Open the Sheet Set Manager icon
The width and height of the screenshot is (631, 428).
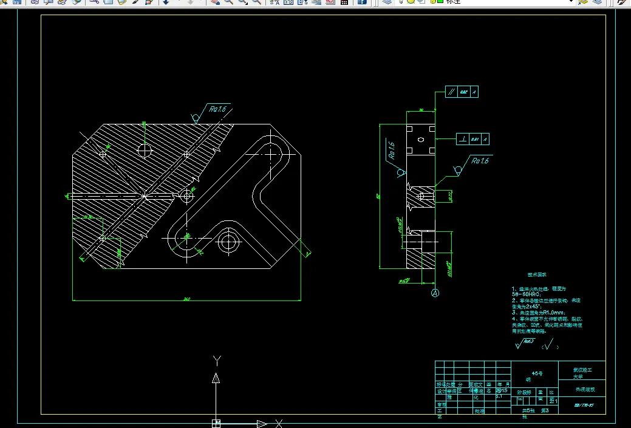316,2
